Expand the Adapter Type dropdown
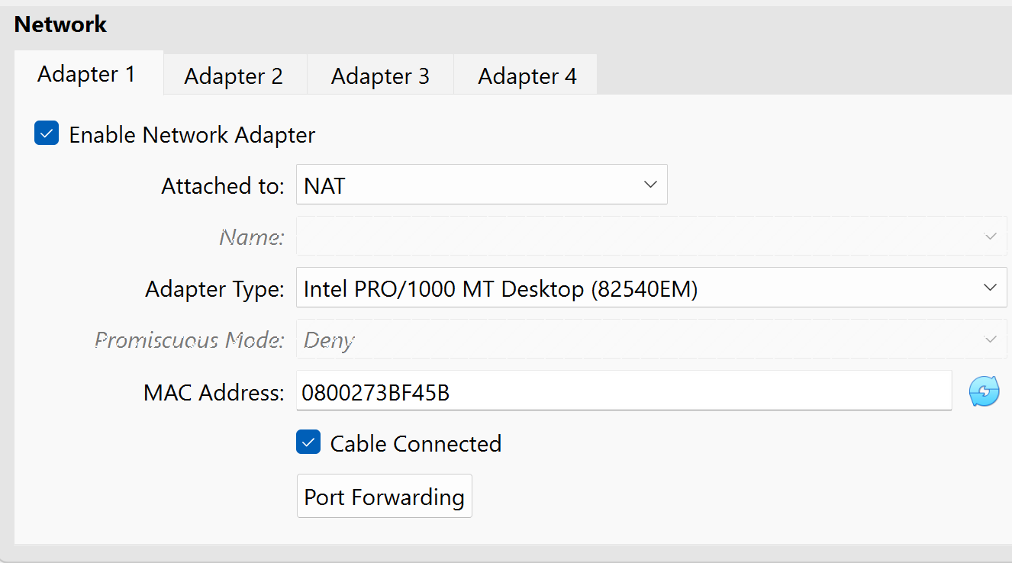The height and width of the screenshot is (563, 1012). click(651, 288)
